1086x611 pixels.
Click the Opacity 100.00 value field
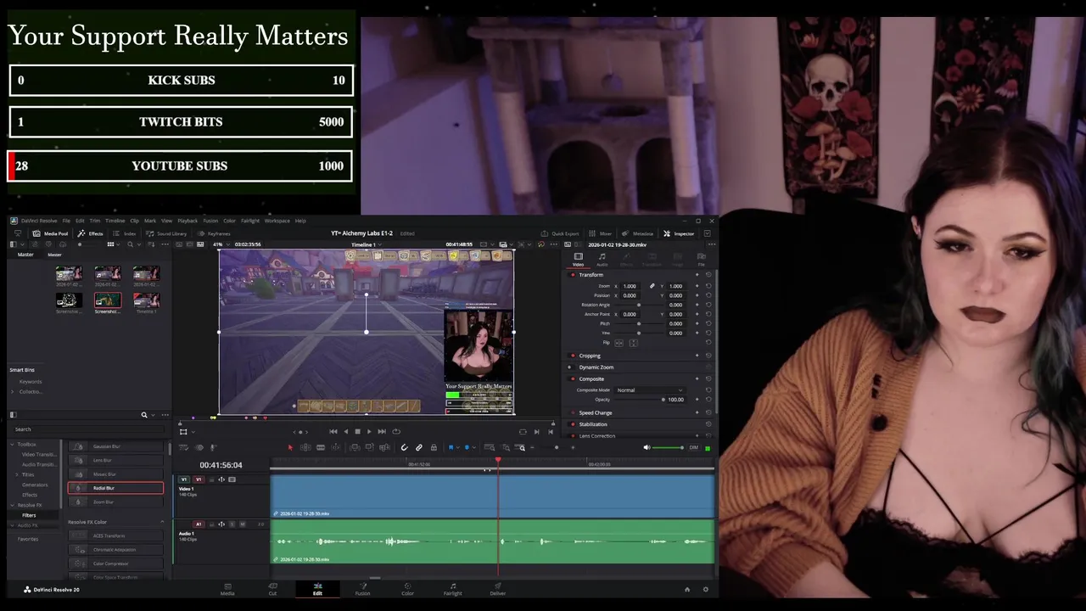[x=675, y=400]
